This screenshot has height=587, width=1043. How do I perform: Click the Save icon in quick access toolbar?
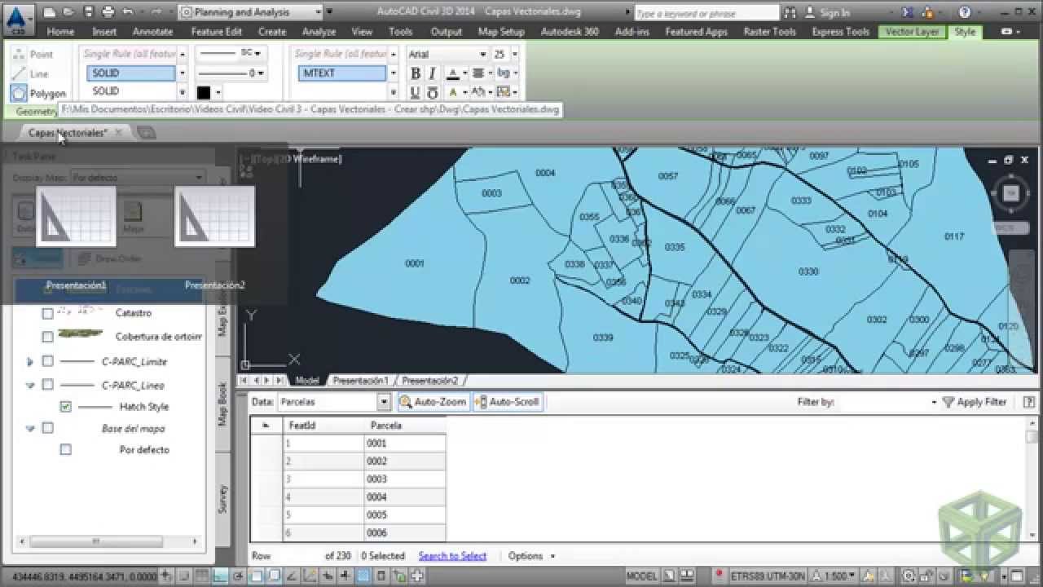click(87, 12)
